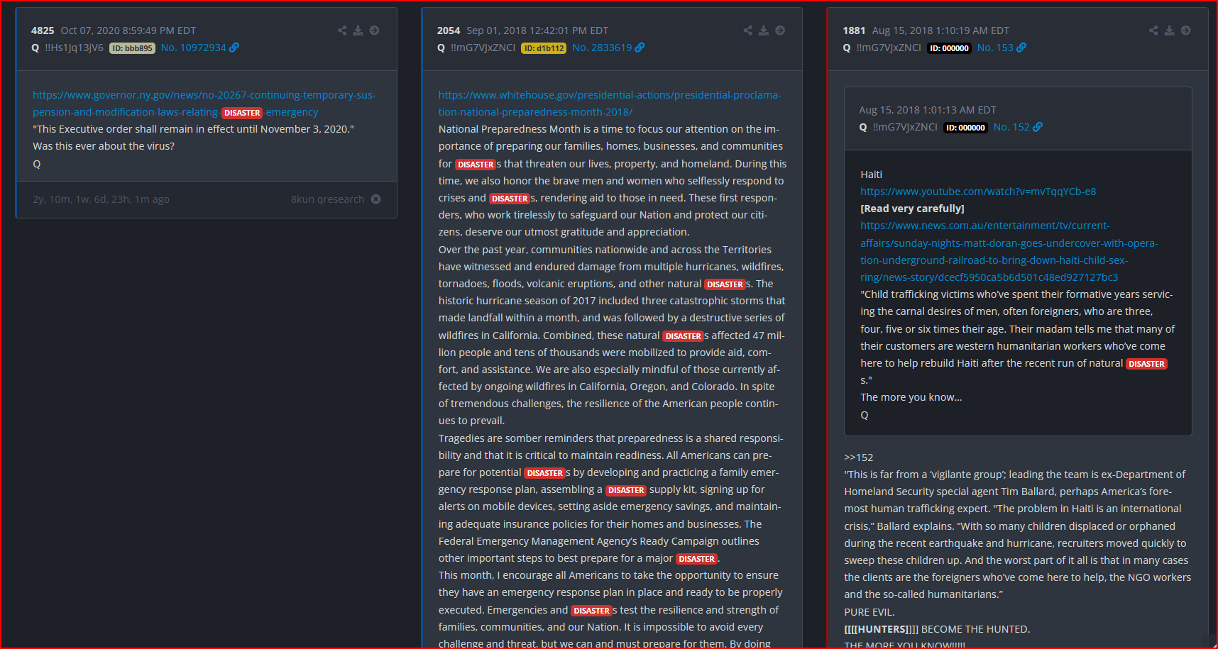Open the whitehouse.gov presidential proclamation link
1218x649 pixels.
coord(610,104)
